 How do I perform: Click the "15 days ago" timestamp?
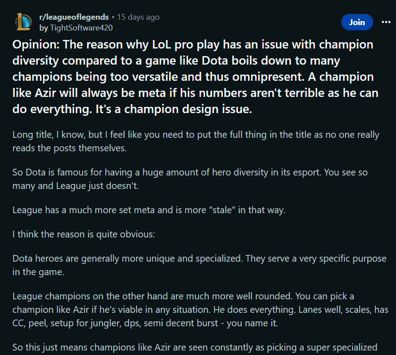(x=138, y=17)
